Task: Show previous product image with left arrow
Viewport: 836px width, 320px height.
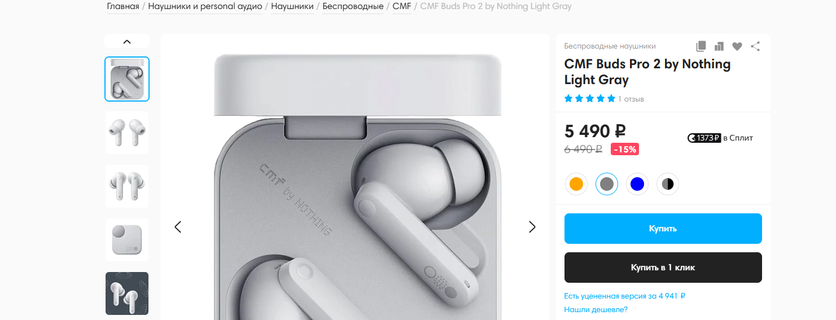Action: tap(178, 227)
